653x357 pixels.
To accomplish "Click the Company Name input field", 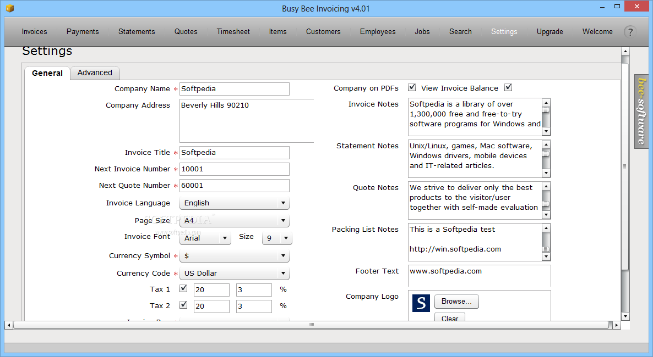I will click(x=235, y=89).
